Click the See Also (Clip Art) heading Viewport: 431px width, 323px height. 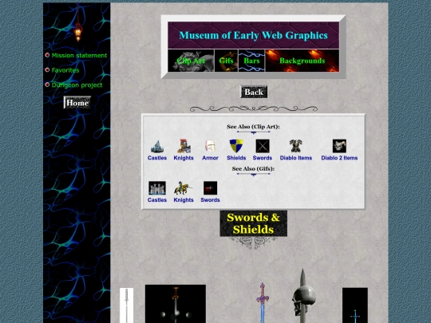253,127
